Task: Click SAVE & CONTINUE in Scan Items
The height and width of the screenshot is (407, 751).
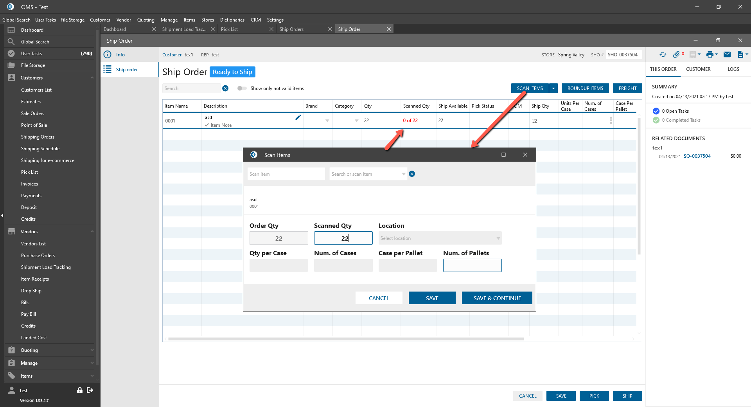Action: pyautogui.click(x=497, y=298)
